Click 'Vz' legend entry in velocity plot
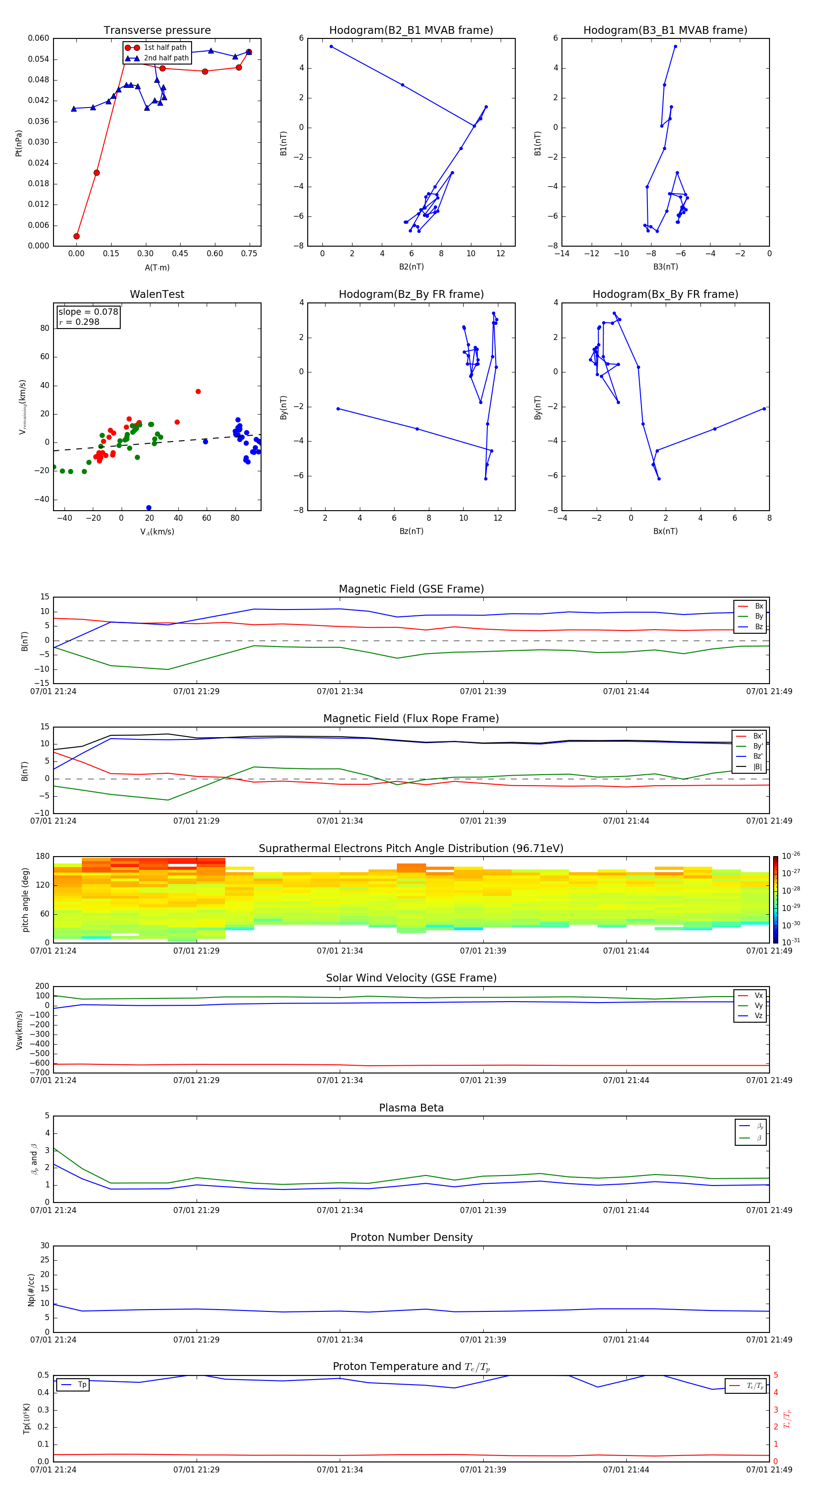823x1510 pixels. pos(750,1016)
